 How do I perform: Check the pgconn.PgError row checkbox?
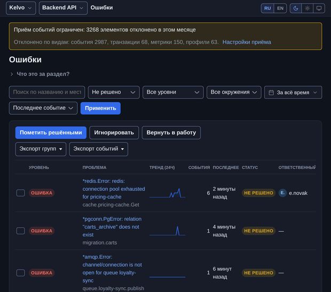pyautogui.click(x=20, y=230)
